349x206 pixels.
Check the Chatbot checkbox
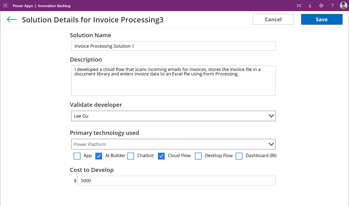pyautogui.click(x=131, y=156)
